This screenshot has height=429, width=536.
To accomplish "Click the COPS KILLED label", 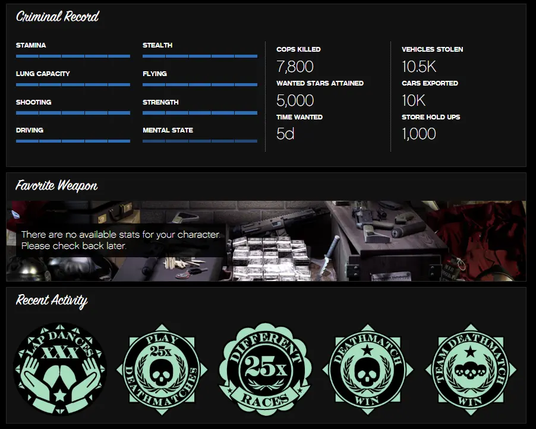I will click(298, 49).
